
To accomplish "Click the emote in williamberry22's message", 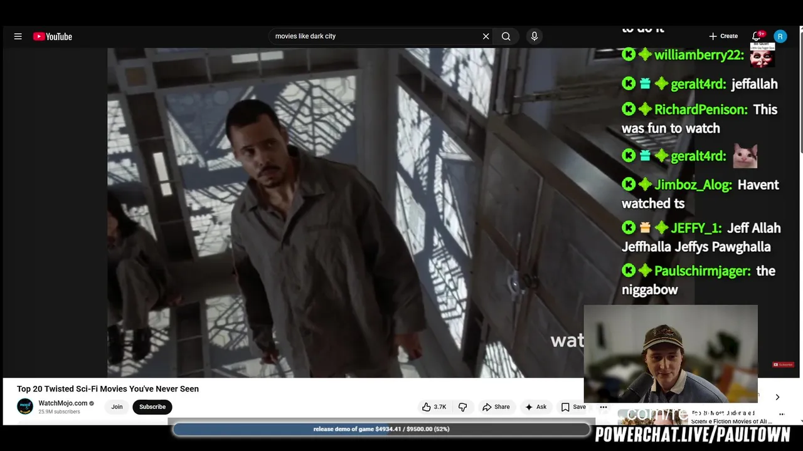I will click(x=762, y=55).
